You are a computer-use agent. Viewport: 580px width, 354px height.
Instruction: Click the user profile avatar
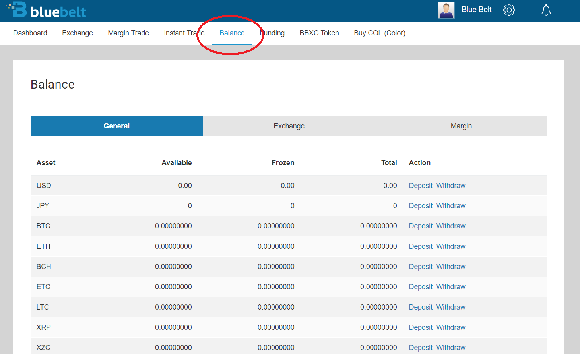point(446,10)
